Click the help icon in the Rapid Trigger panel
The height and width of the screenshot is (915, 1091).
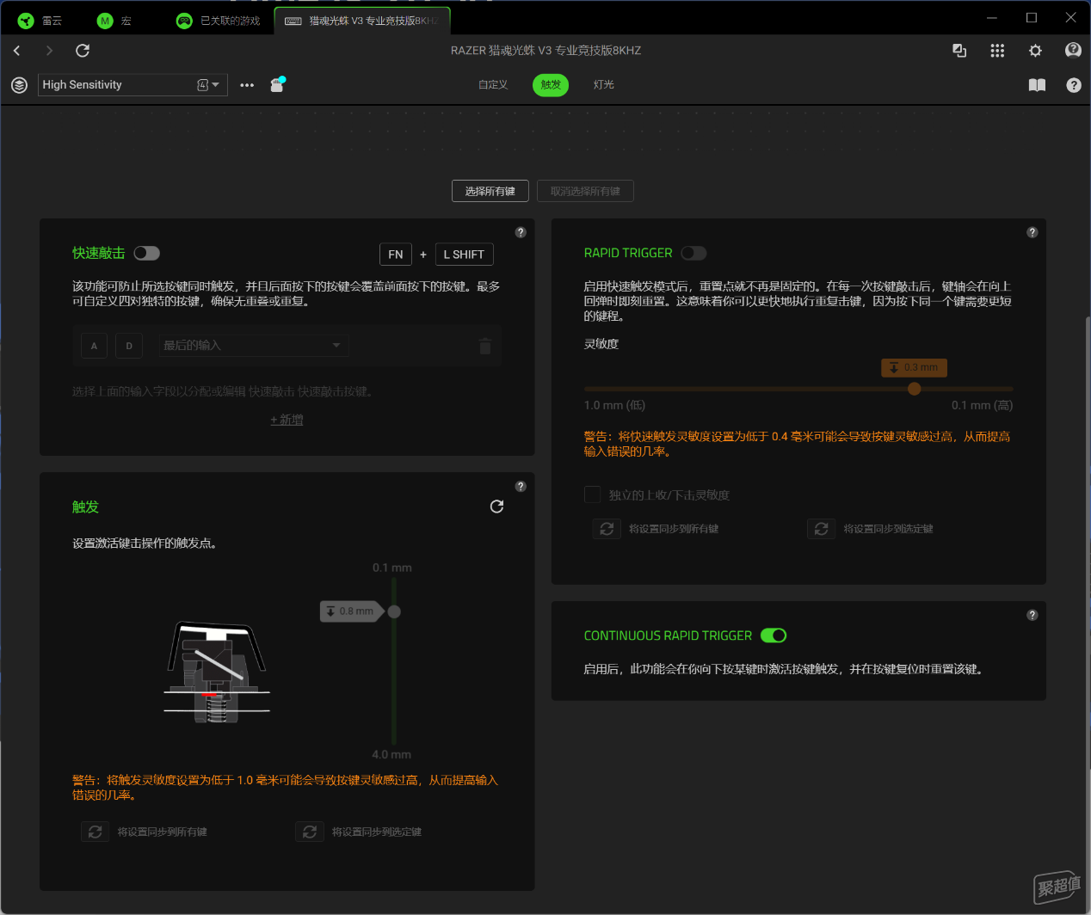point(1032,232)
